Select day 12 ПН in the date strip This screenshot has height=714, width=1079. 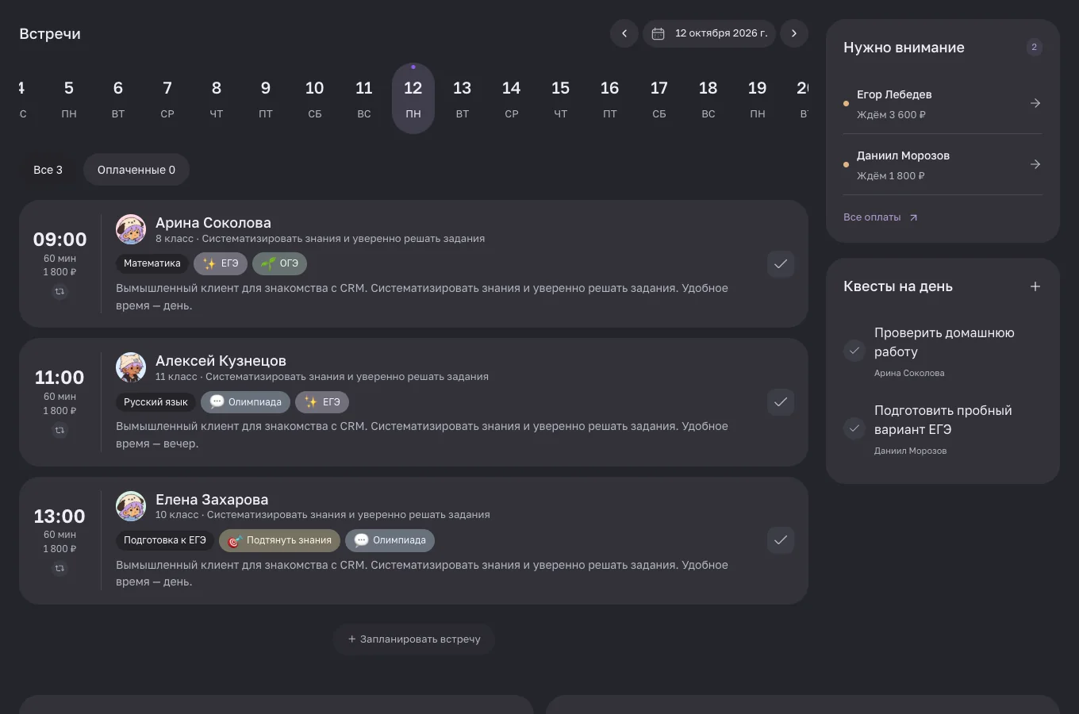pos(413,98)
